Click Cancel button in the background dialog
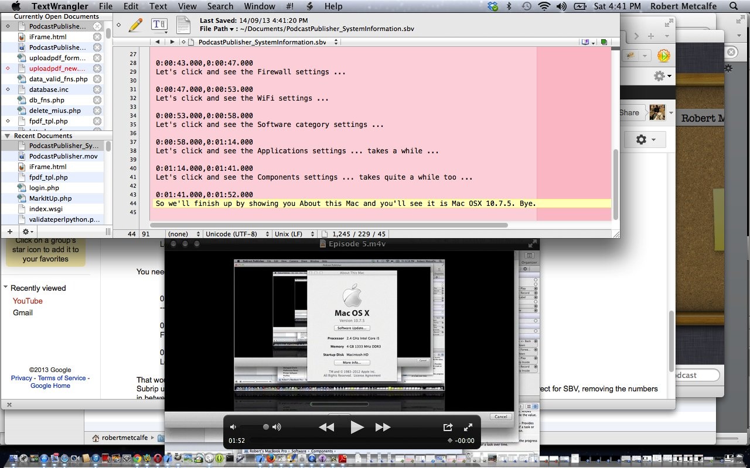 coord(500,417)
